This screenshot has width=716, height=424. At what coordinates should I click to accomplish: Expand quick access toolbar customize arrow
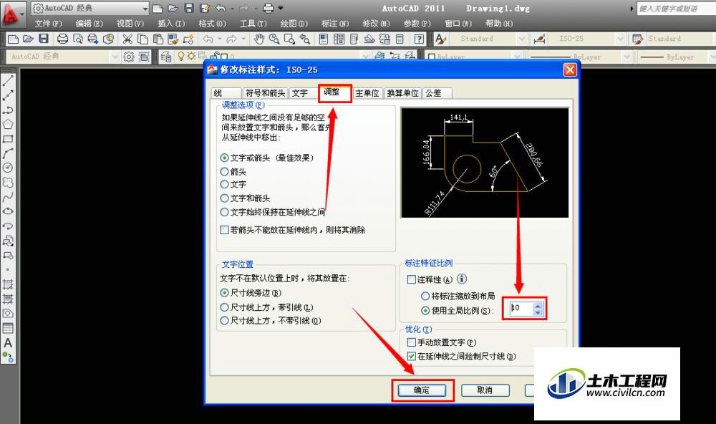click(281, 8)
